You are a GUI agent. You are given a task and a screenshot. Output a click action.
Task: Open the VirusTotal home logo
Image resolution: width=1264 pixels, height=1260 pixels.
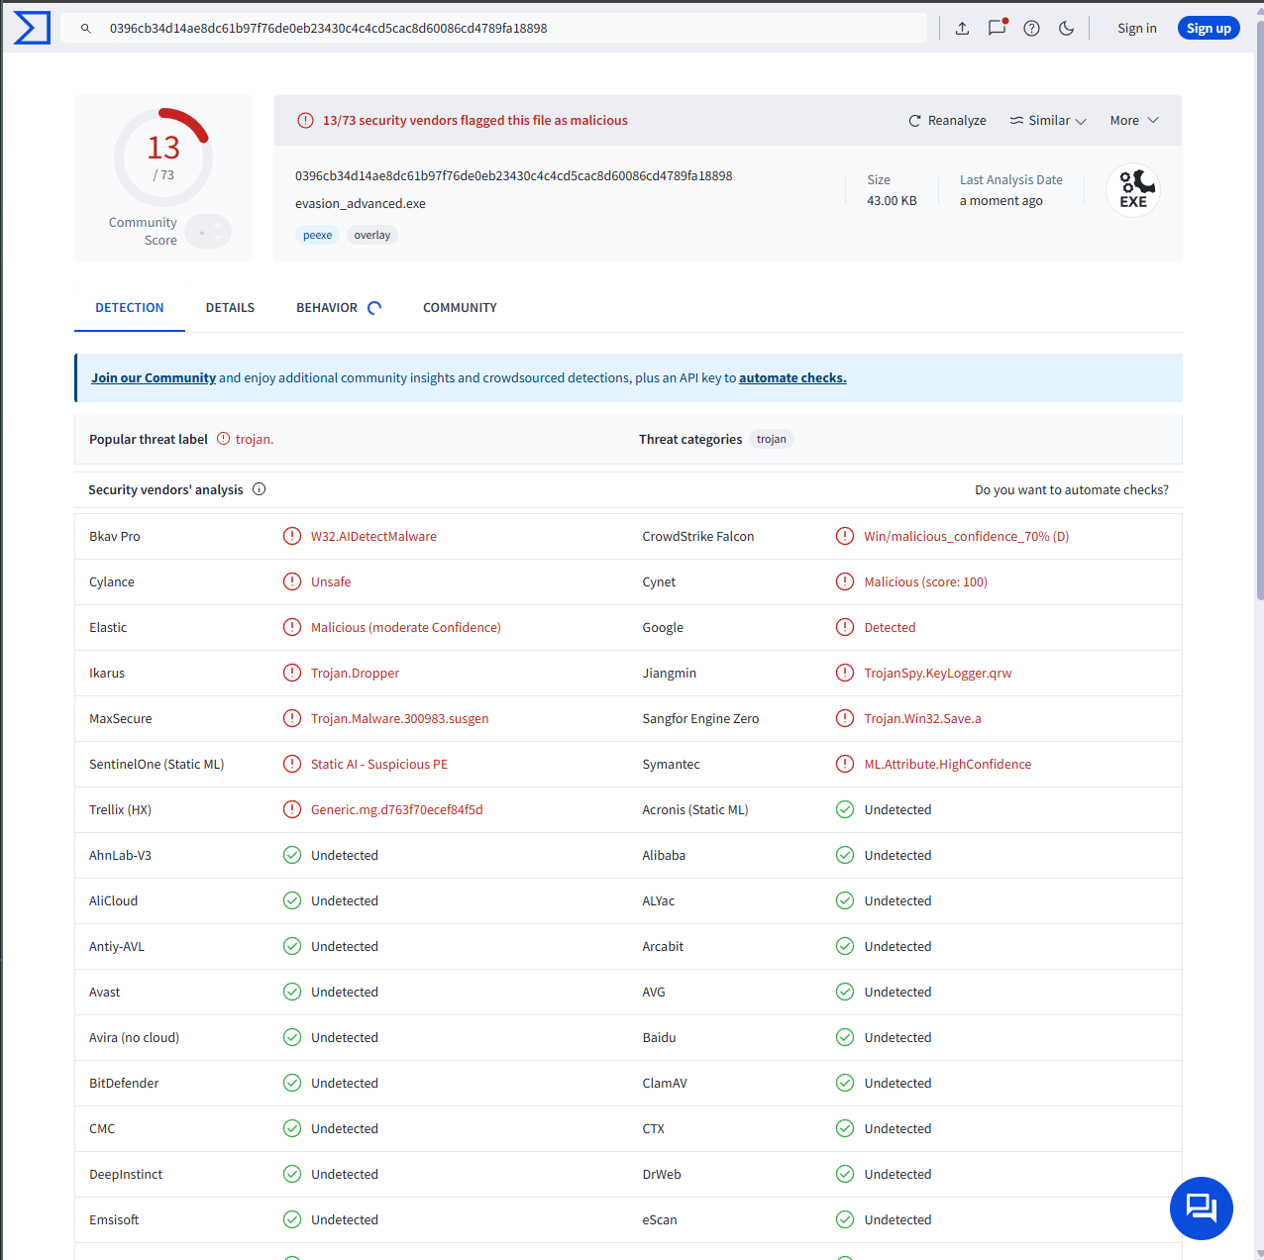[32, 28]
